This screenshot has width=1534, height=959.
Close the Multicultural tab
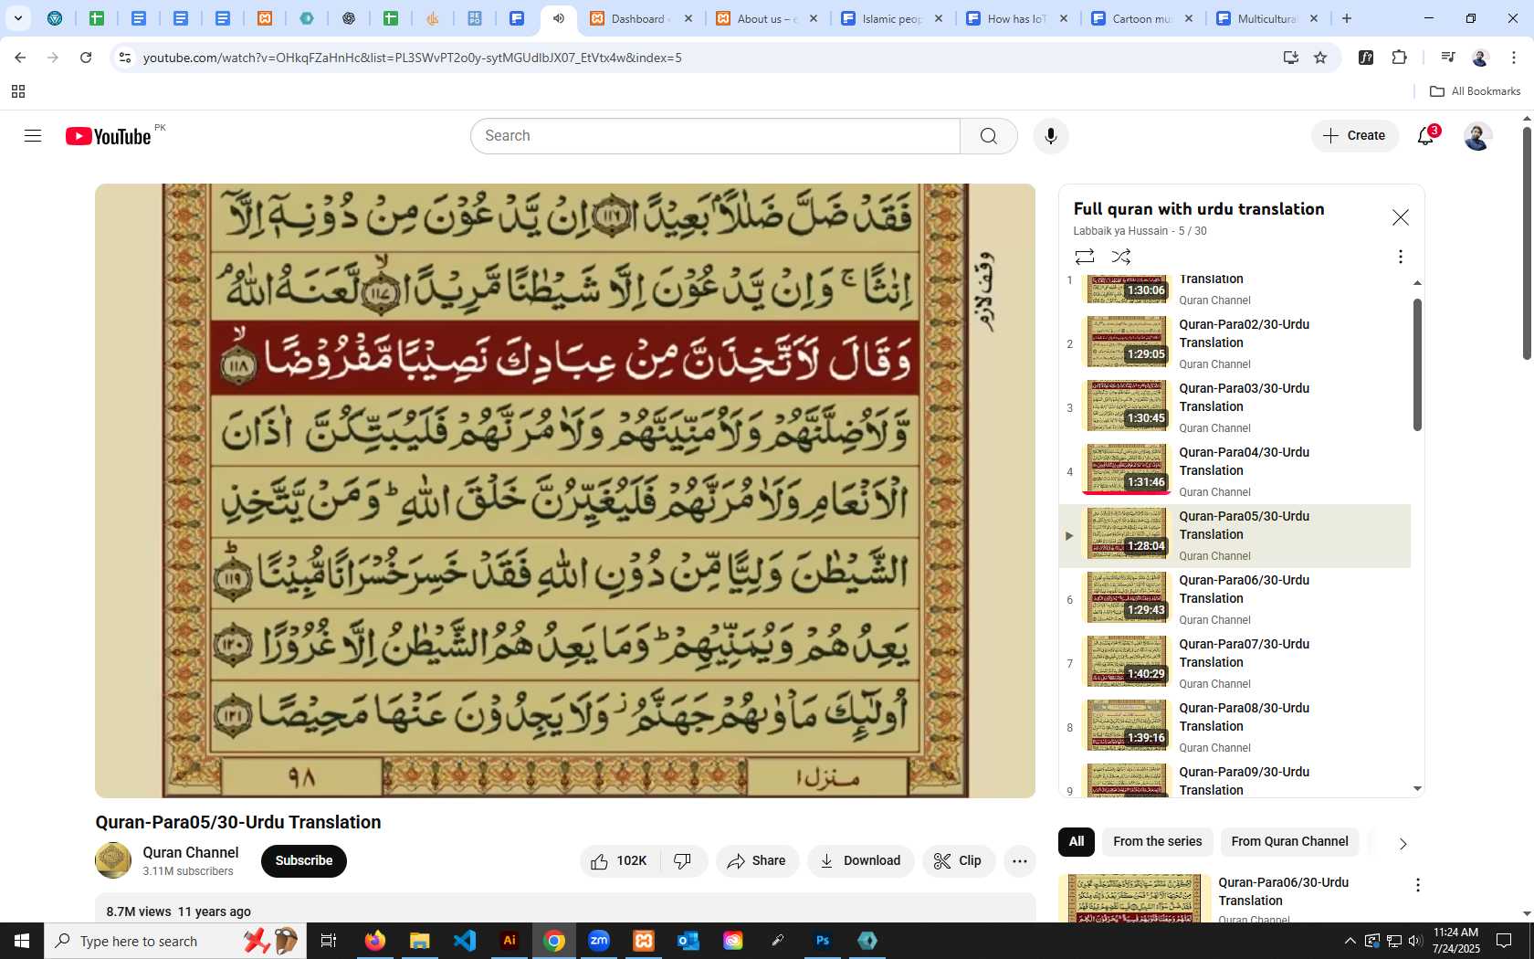click(x=1314, y=18)
